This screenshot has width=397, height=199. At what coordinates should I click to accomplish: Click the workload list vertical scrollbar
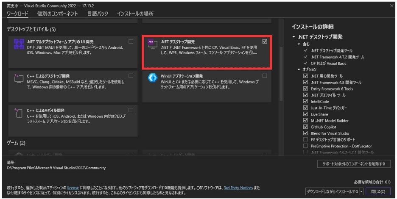point(281,74)
